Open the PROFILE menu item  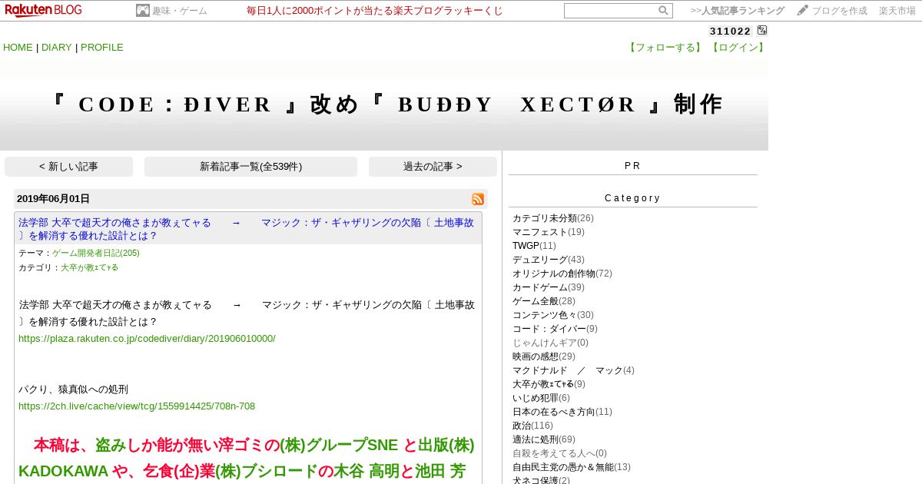tap(102, 48)
